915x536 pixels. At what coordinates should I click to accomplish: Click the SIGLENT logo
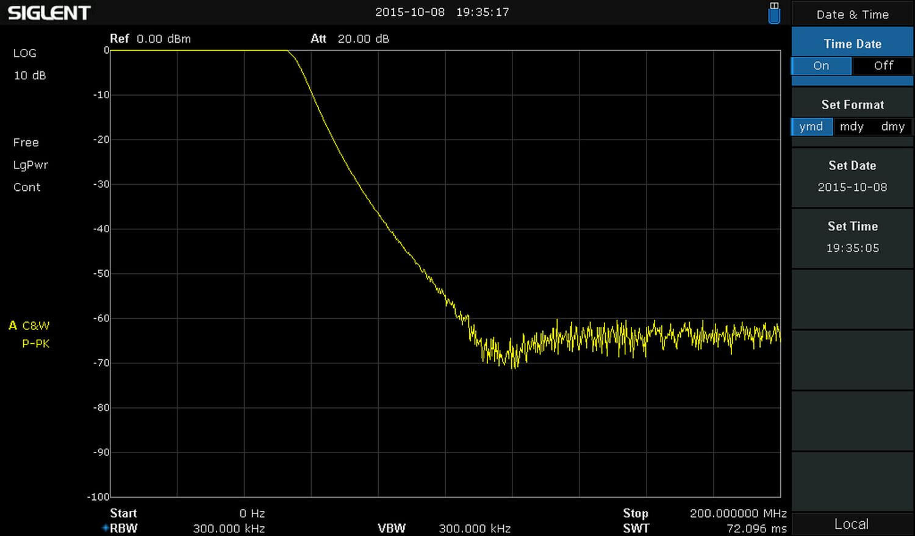49,13
